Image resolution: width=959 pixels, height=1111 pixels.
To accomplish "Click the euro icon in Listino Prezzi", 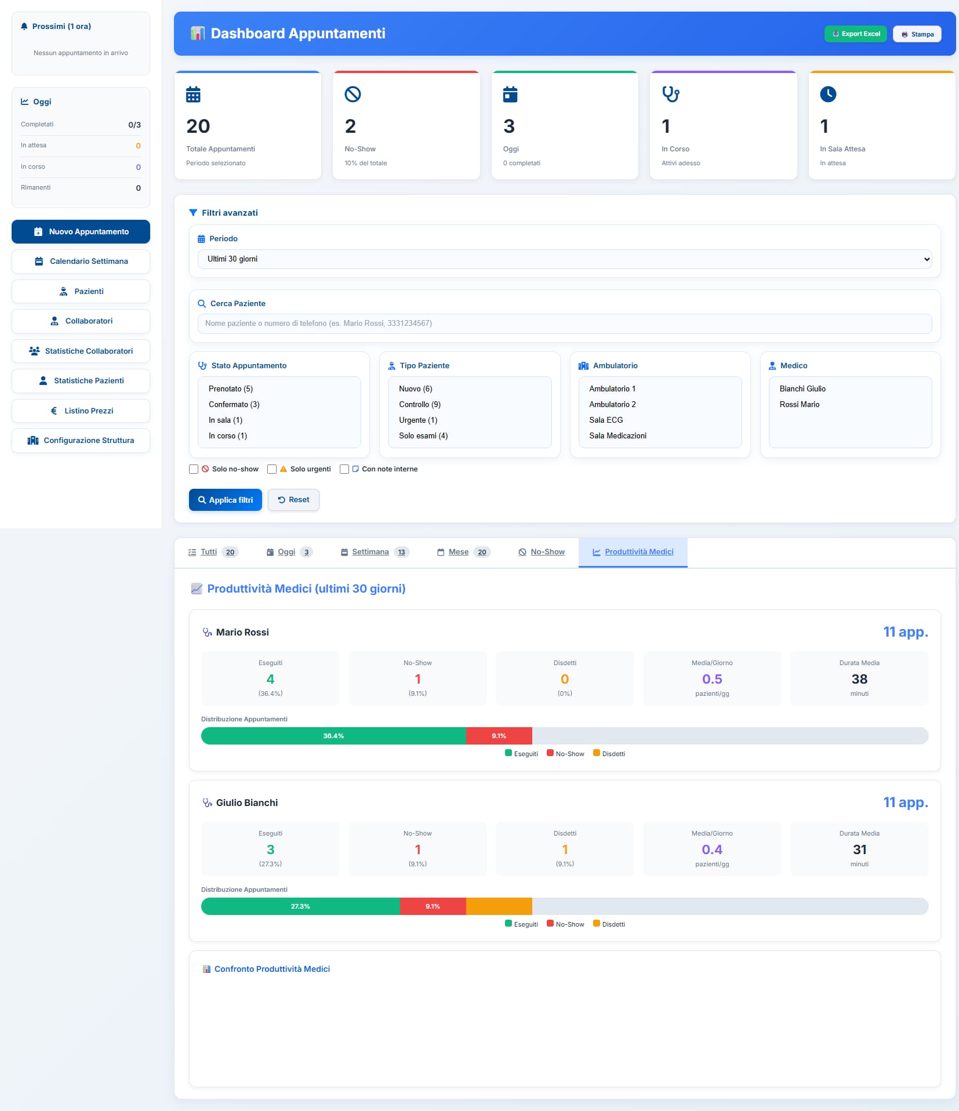I will click(54, 411).
